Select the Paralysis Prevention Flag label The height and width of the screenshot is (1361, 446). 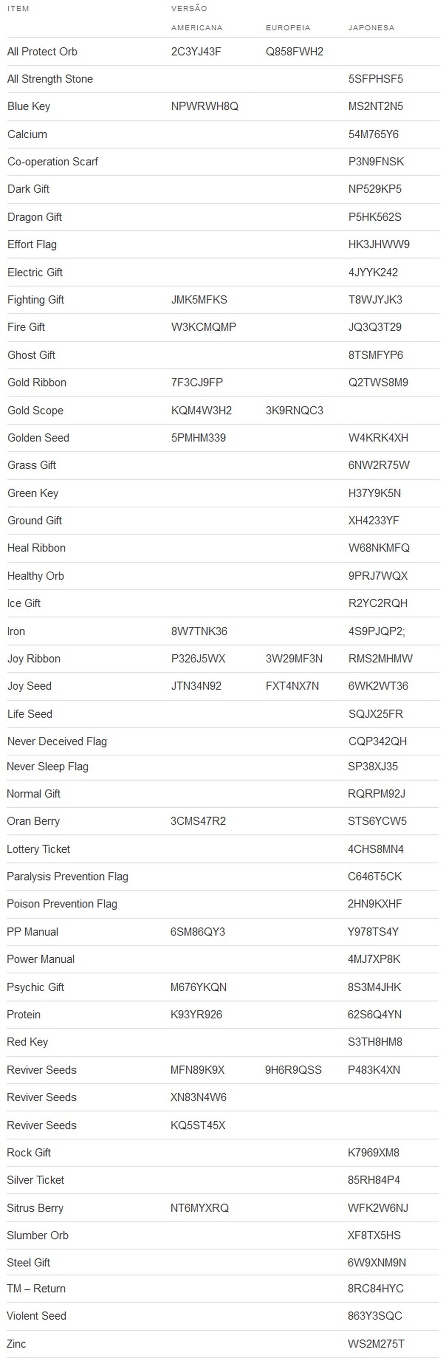click(68, 877)
